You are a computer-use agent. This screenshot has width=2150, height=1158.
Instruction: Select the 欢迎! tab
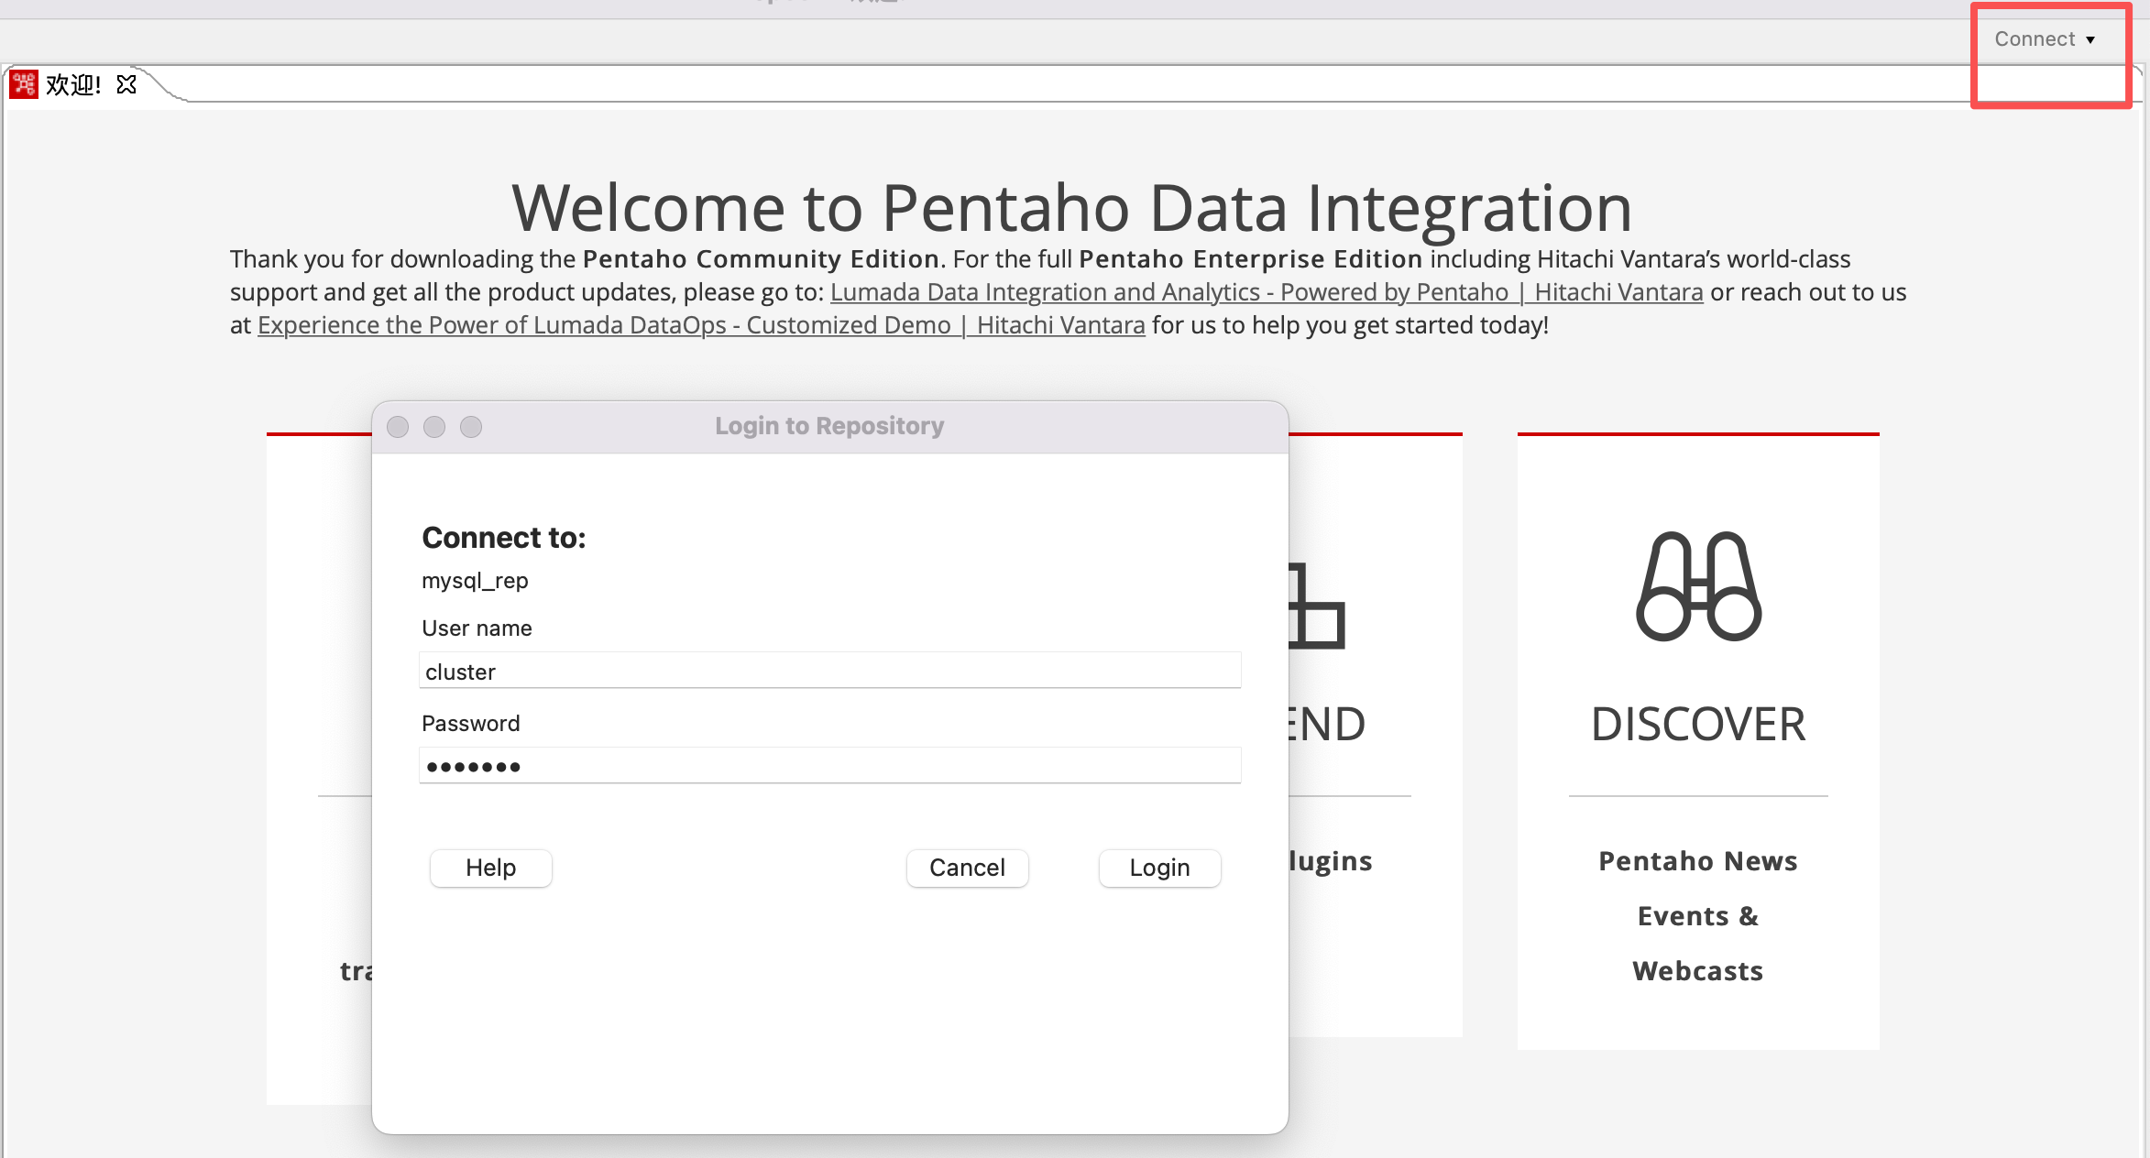click(x=73, y=85)
